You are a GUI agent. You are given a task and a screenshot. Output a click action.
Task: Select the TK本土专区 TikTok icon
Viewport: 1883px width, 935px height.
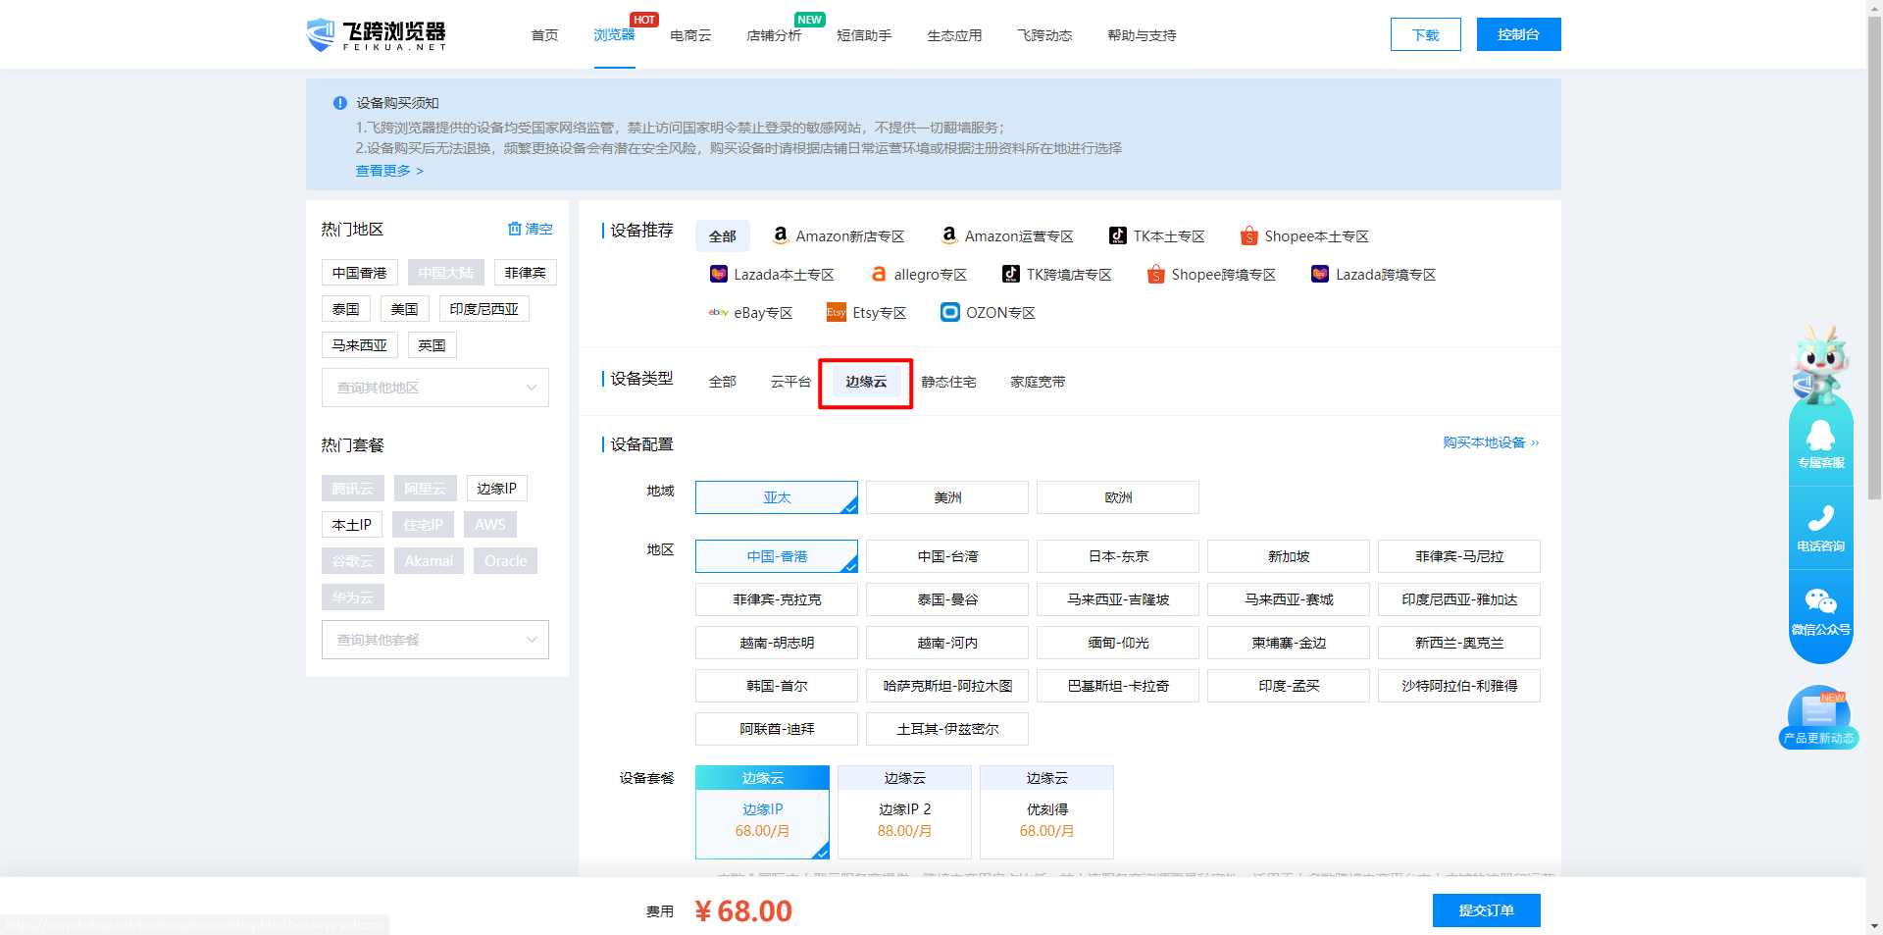(x=1118, y=235)
